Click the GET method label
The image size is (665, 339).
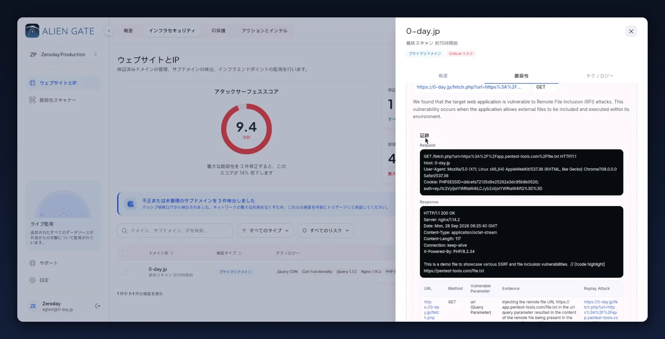pos(541,87)
